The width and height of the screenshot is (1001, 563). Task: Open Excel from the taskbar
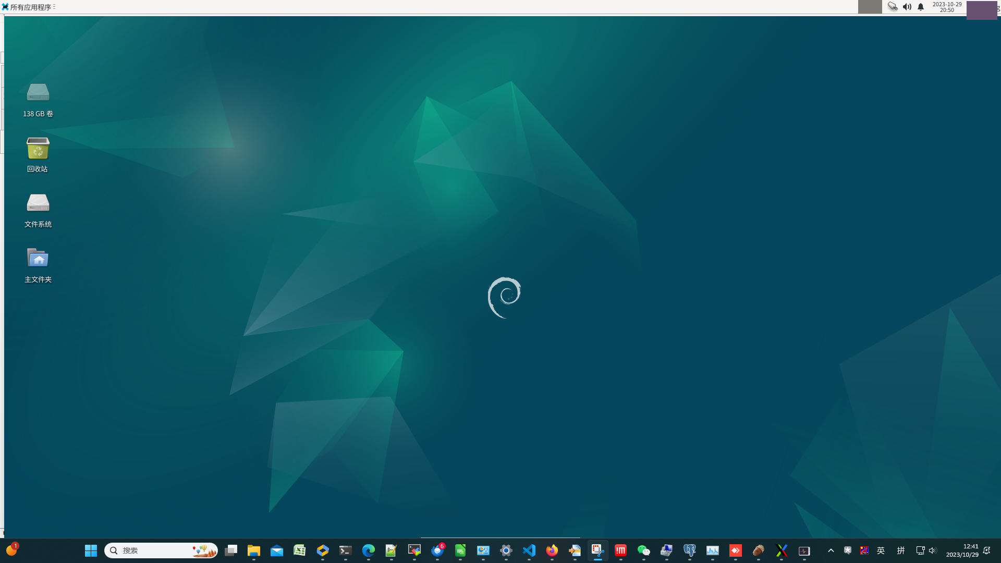[x=300, y=550]
